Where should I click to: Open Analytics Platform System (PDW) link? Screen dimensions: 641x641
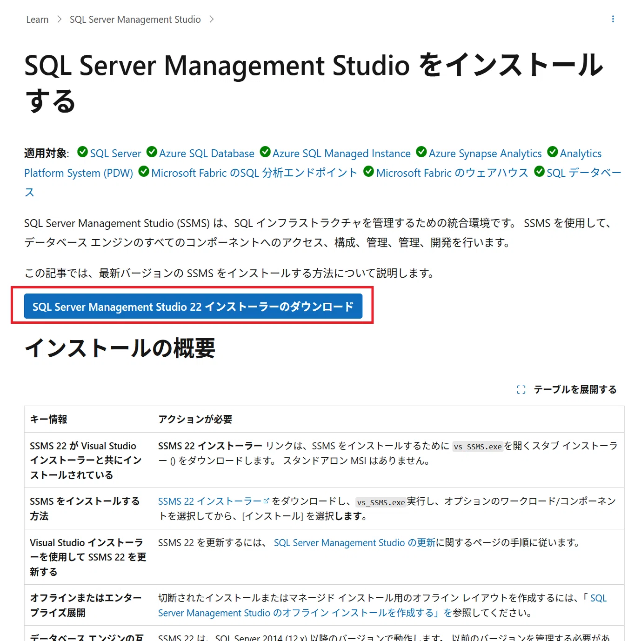[x=79, y=173]
